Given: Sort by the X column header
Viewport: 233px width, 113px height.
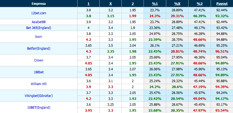Looking at the screenshot, I should (x=110, y=4).
